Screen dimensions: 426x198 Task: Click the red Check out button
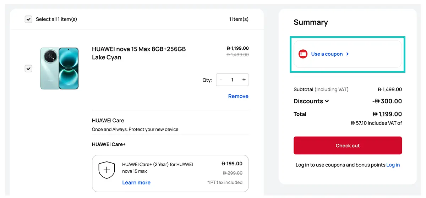point(348,145)
